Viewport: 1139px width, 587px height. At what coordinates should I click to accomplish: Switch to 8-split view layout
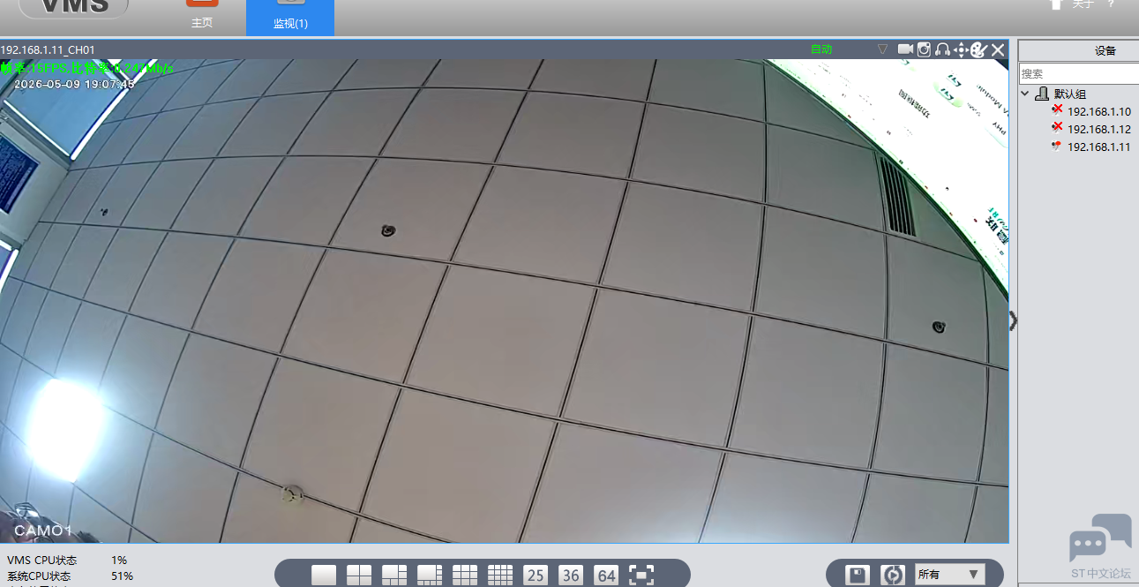430,575
